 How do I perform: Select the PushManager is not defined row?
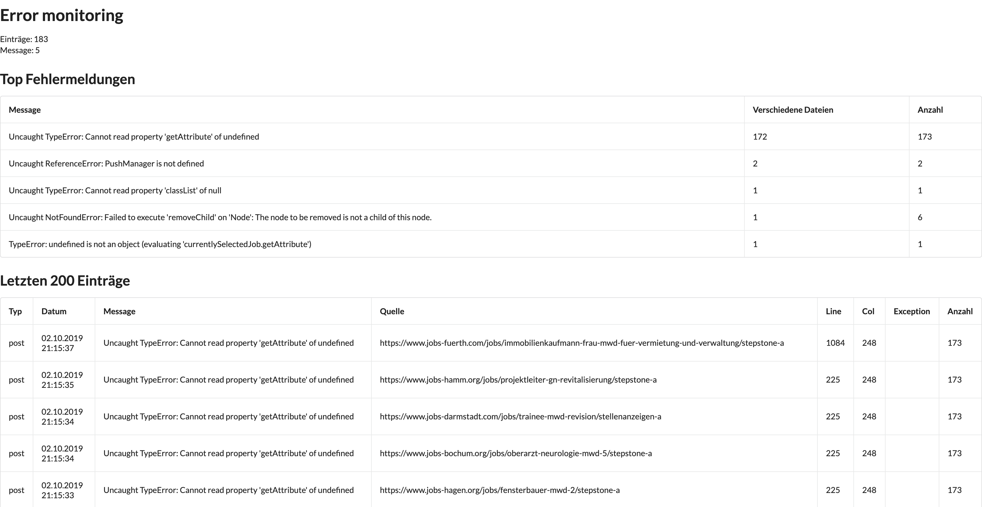pyautogui.click(x=106, y=164)
